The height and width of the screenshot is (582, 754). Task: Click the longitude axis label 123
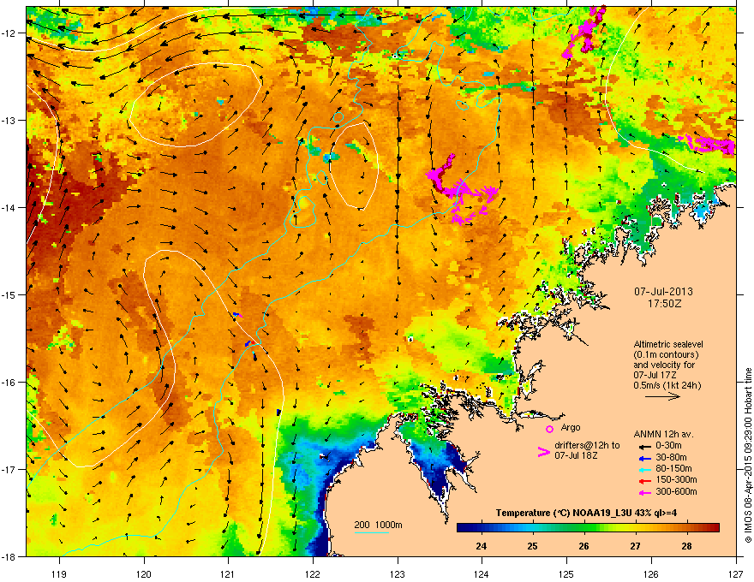(x=398, y=573)
